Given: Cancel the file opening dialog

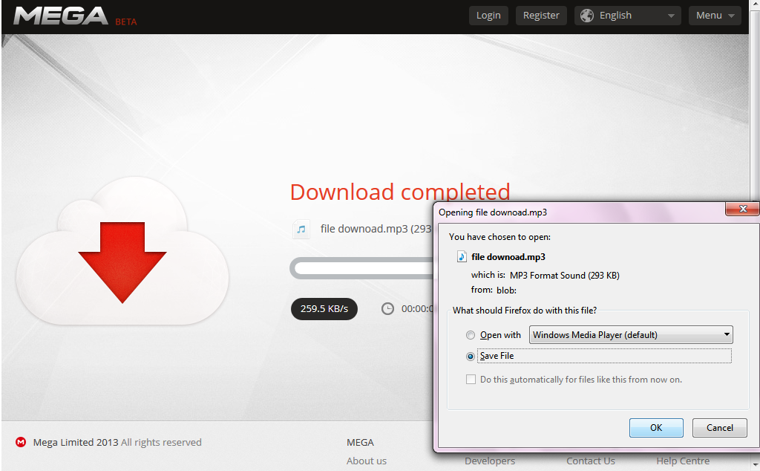Looking at the screenshot, I should [x=718, y=427].
